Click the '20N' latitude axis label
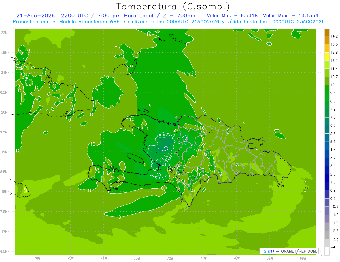The height and width of the screenshot is (262, 340). (x=4, y=112)
